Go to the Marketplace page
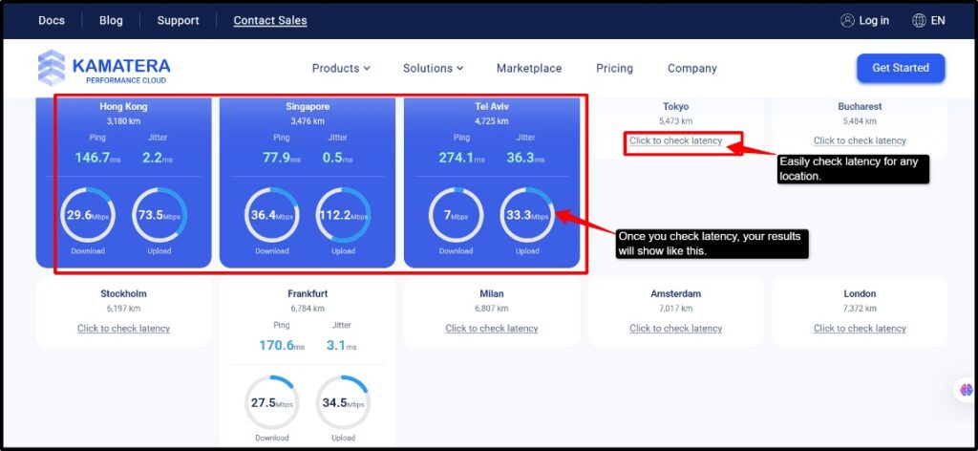This screenshot has width=978, height=451. [x=529, y=68]
